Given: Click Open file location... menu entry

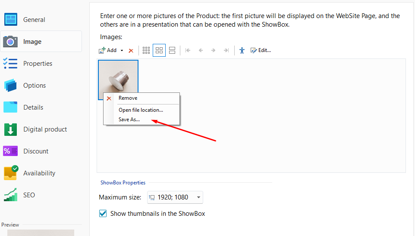Looking at the screenshot, I should (x=141, y=110).
